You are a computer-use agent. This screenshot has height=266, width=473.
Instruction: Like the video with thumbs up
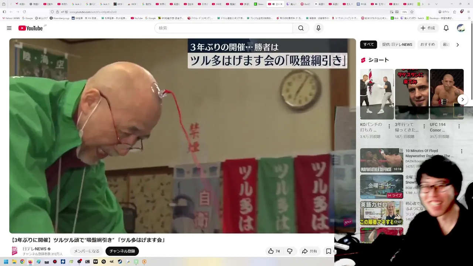click(x=274, y=251)
